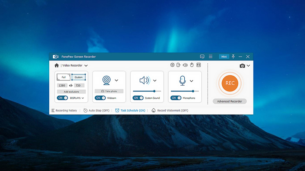
Task: Select the Full screen region option
Action: (64, 77)
